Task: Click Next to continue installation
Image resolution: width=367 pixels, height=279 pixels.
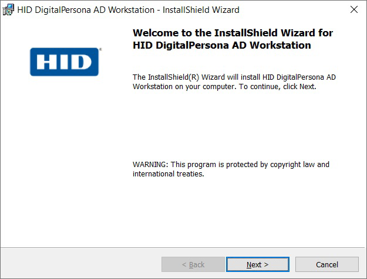Action: click(257, 264)
